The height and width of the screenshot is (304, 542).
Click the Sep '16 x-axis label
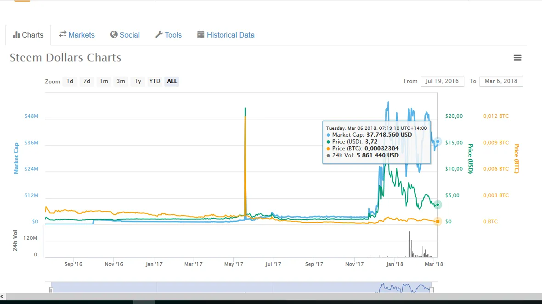click(73, 264)
